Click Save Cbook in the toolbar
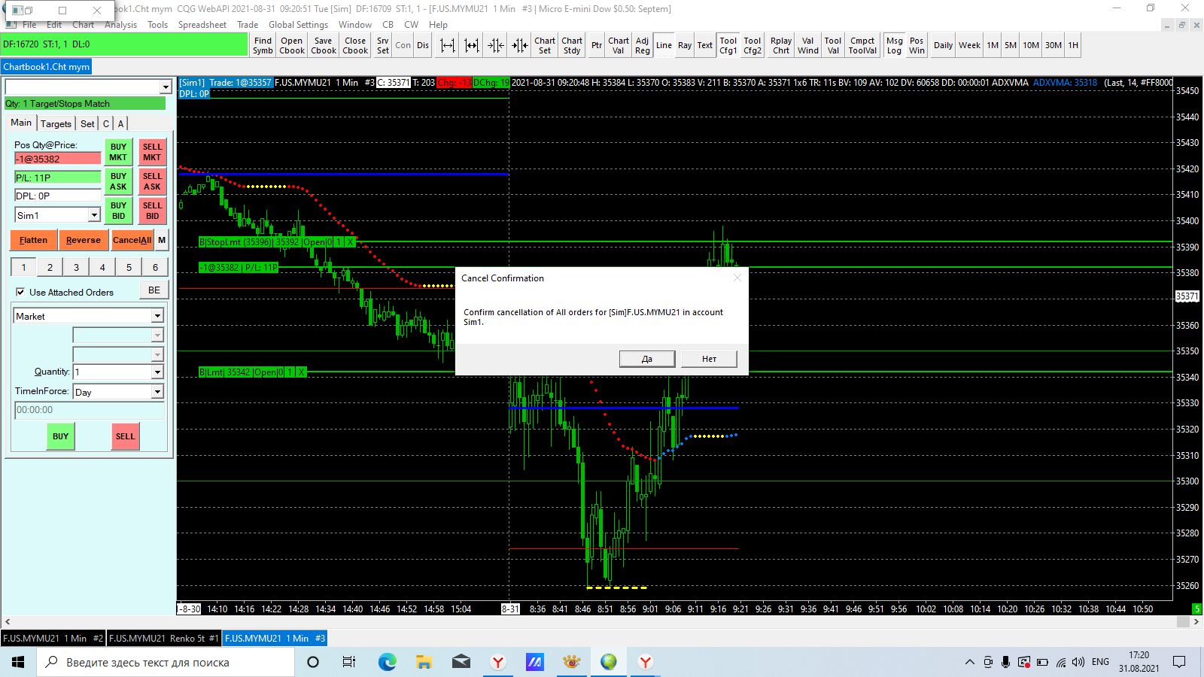The height and width of the screenshot is (677, 1204). coord(324,45)
